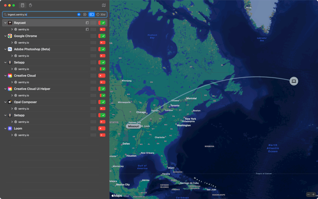Toggle deny switch for sentry.io under Raycast
The width and height of the screenshot is (318, 199).
103,29
